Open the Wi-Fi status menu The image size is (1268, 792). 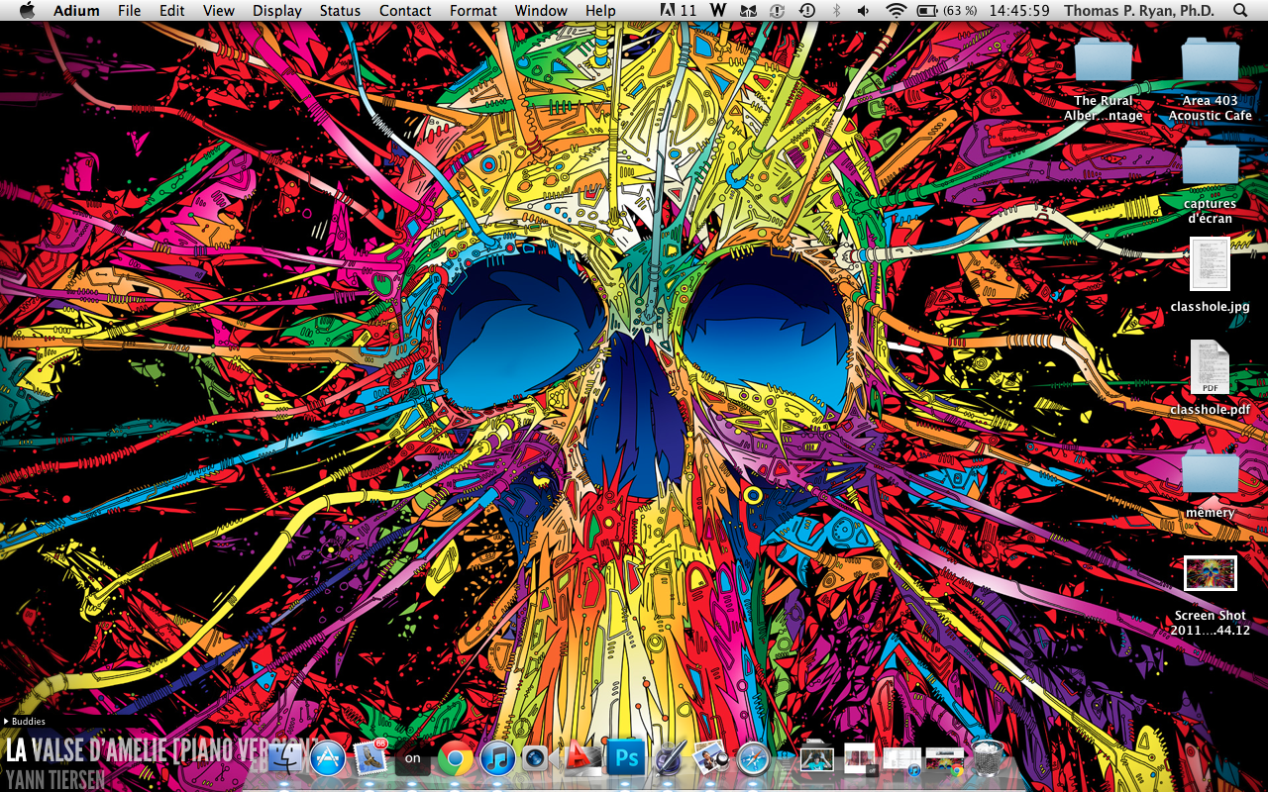(x=896, y=11)
